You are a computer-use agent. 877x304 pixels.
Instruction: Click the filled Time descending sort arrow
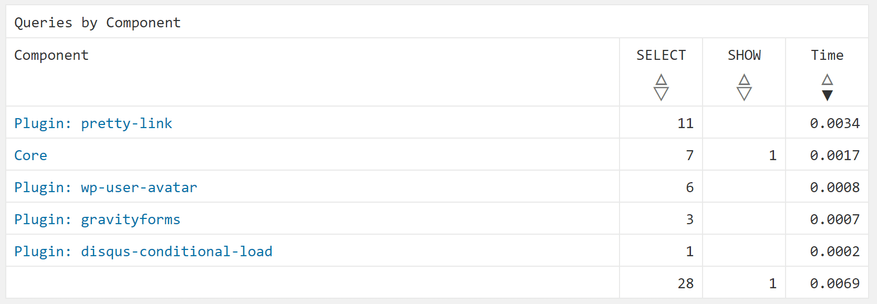pyautogui.click(x=827, y=96)
